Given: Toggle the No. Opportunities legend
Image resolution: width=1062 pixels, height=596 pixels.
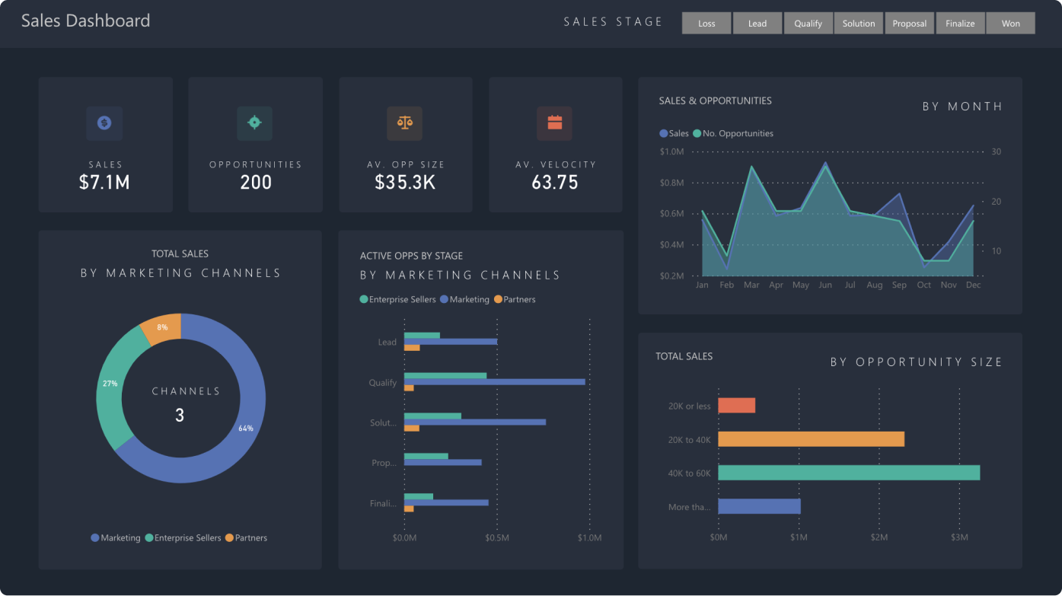Looking at the screenshot, I should click(732, 133).
